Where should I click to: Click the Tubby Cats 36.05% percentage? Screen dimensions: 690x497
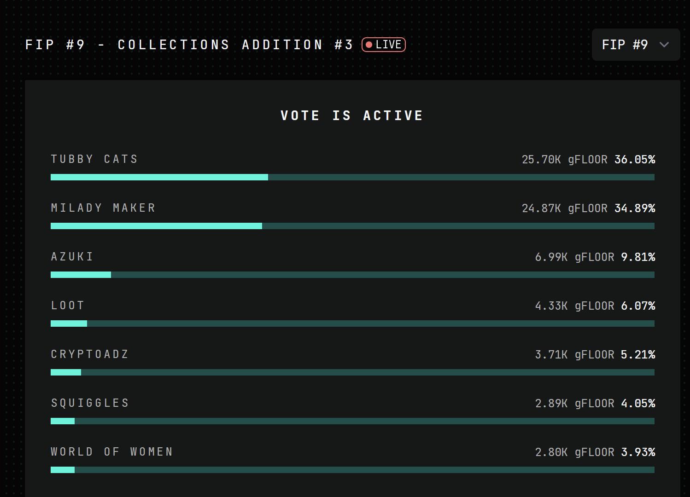pyautogui.click(x=635, y=160)
